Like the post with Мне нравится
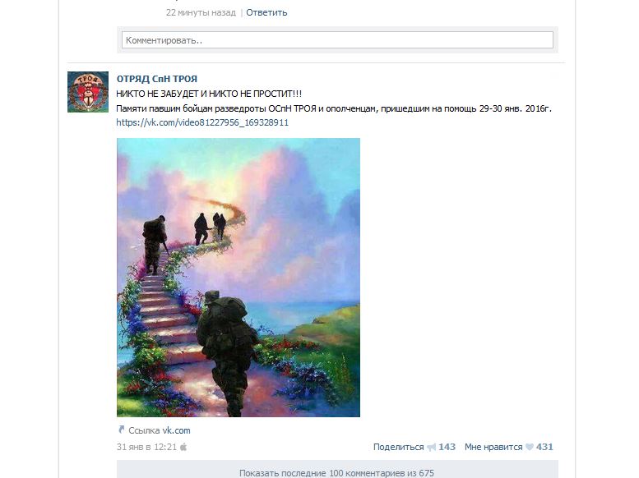 click(493, 447)
